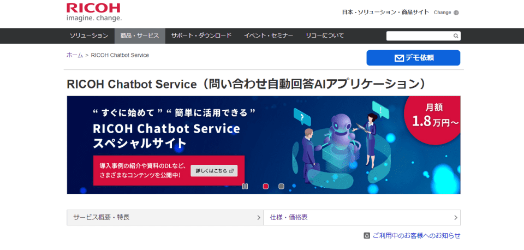Image resolution: width=524 pixels, height=250 pixels.
Task: Open the サービス概要・特長 tab
Action: [165, 218]
